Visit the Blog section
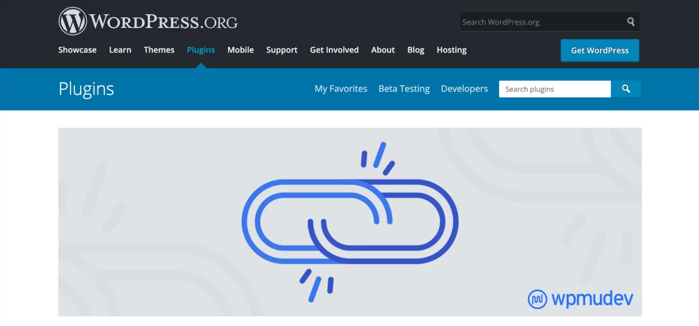The width and height of the screenshot is (699, 326). (x=415, y=50)
